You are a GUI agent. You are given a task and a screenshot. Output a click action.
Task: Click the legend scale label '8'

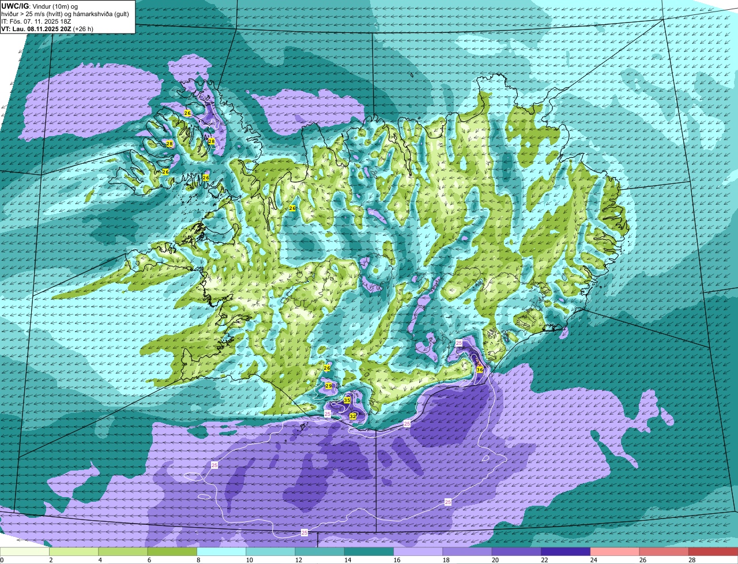pyautogui.click(x=197, y=560)
